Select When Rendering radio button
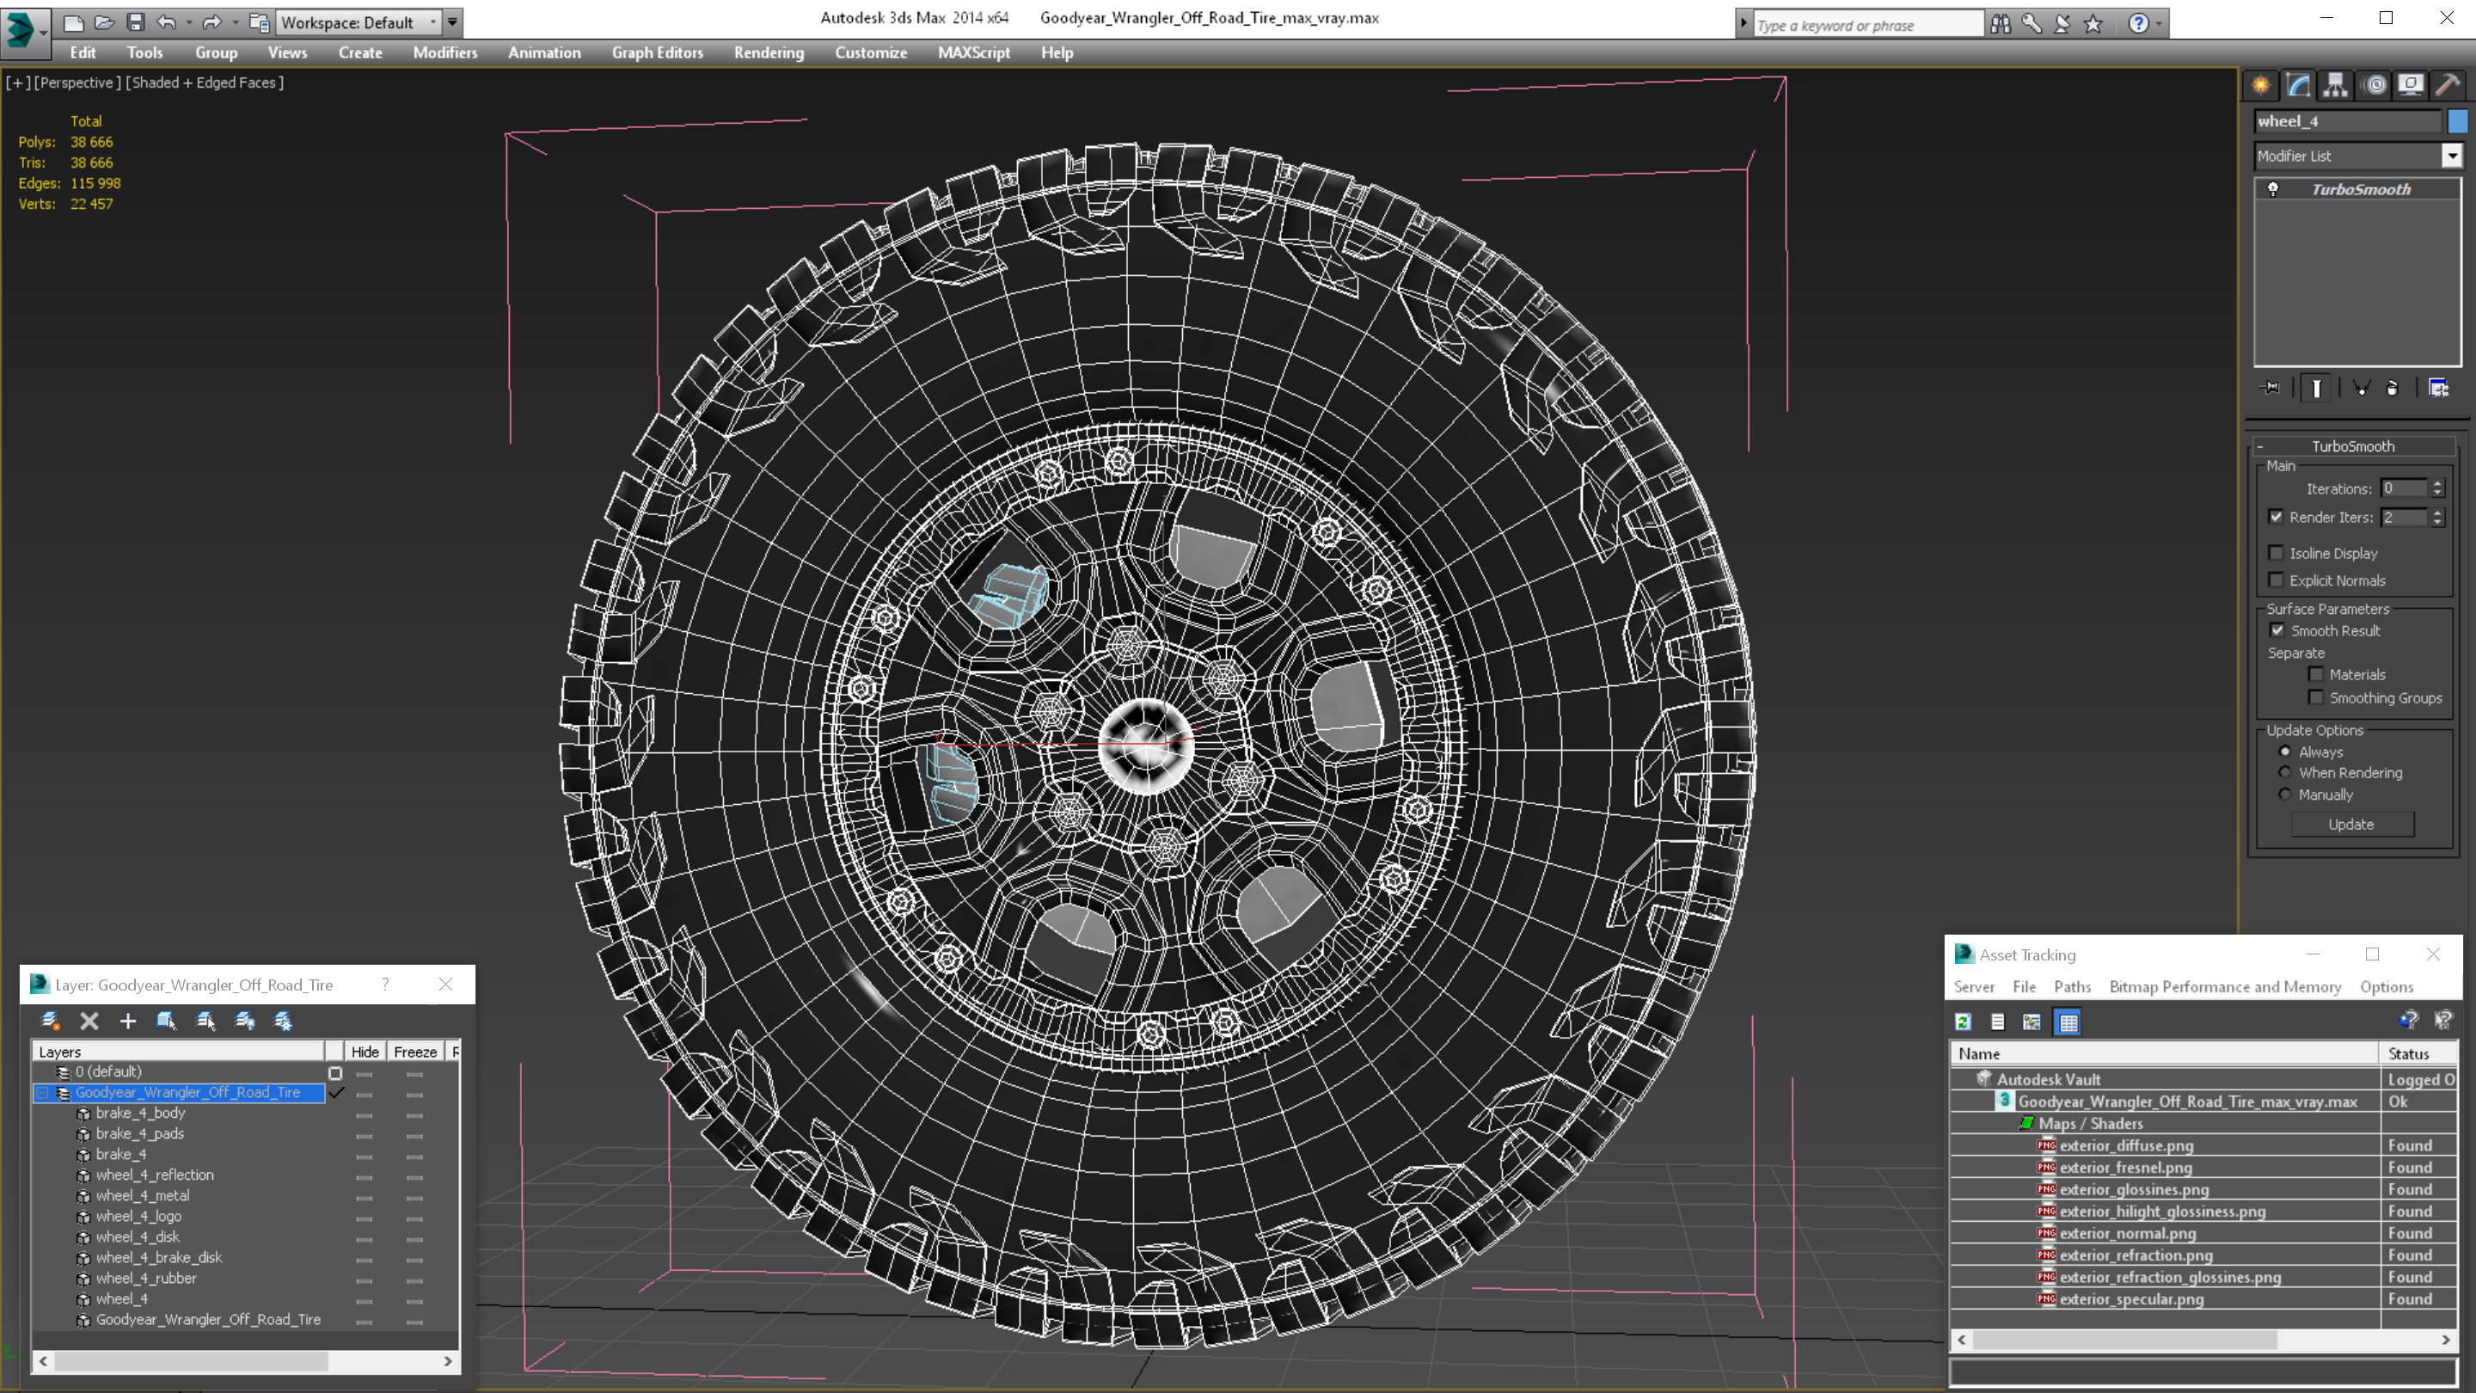The image size is (2476, 1393). (2283, 772)
